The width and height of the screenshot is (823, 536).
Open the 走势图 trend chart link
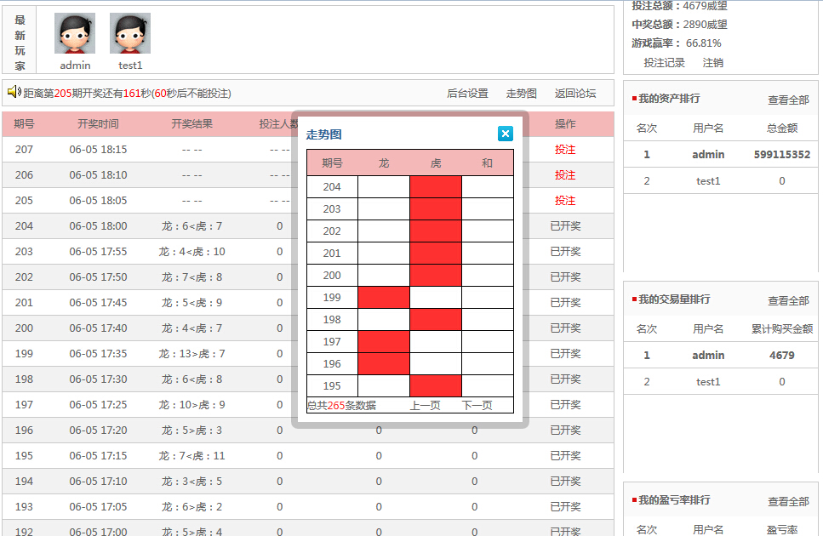(x=521, y=94)
